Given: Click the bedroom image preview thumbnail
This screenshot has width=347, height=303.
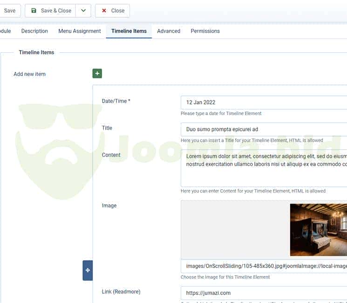Looking at the screenshot, I should [x=318, y=229].
